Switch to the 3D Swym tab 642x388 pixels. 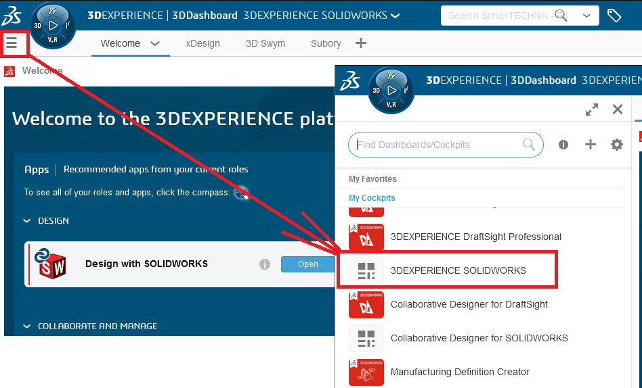point(265,43)
